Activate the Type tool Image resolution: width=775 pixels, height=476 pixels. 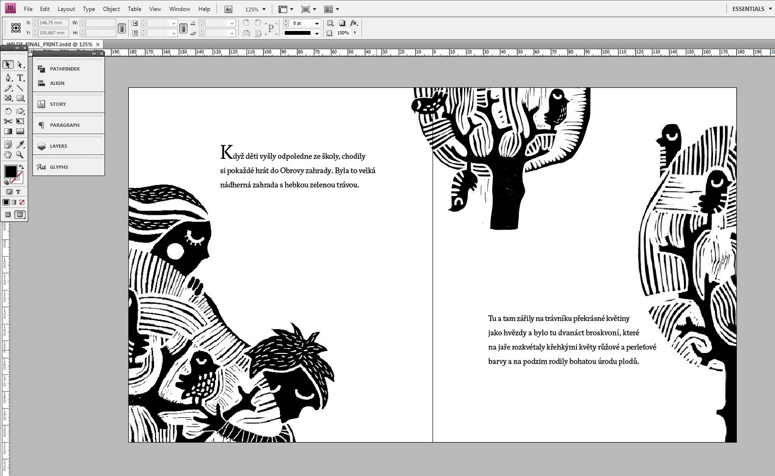click(20, 77)
